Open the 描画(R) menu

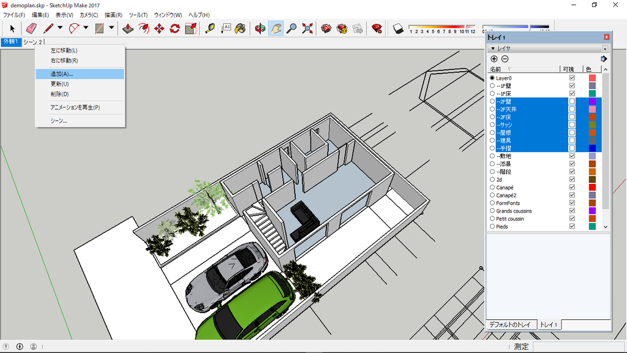pos(113,15)
